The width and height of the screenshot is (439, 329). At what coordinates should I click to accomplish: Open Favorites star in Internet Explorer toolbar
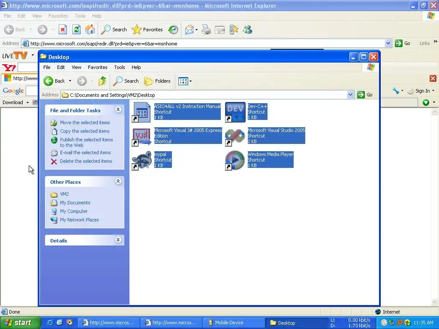(x=147, y=30)
